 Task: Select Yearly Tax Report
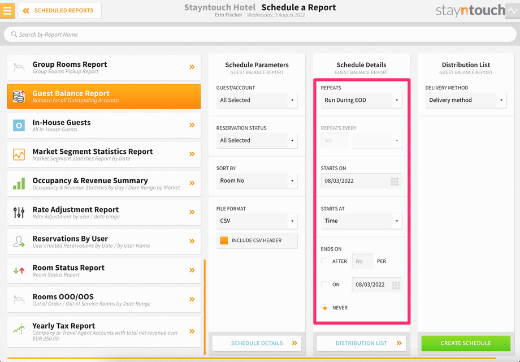[x=104, y=332]
